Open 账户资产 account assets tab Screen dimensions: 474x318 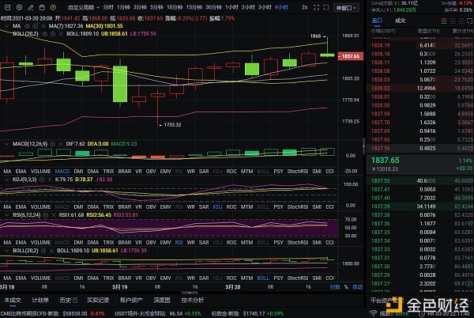point(131,300)
